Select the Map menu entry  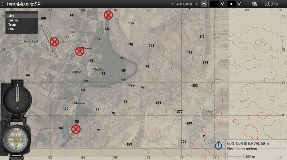point(11,16)
